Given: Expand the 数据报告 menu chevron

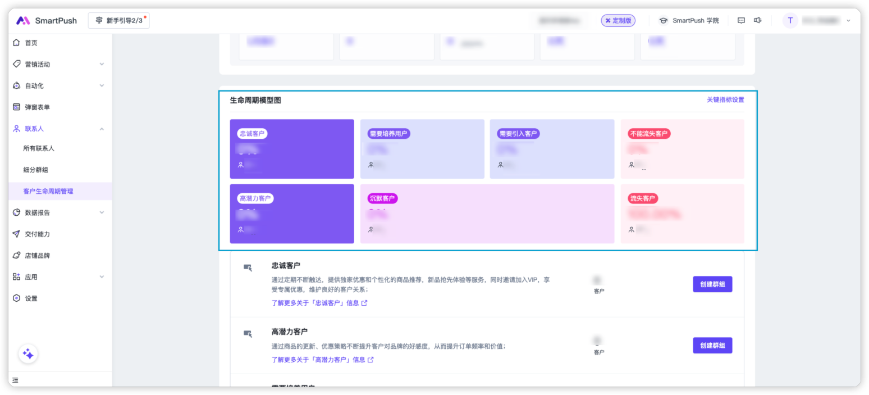Looking at the screenshot, I should [x=102, y=212].
